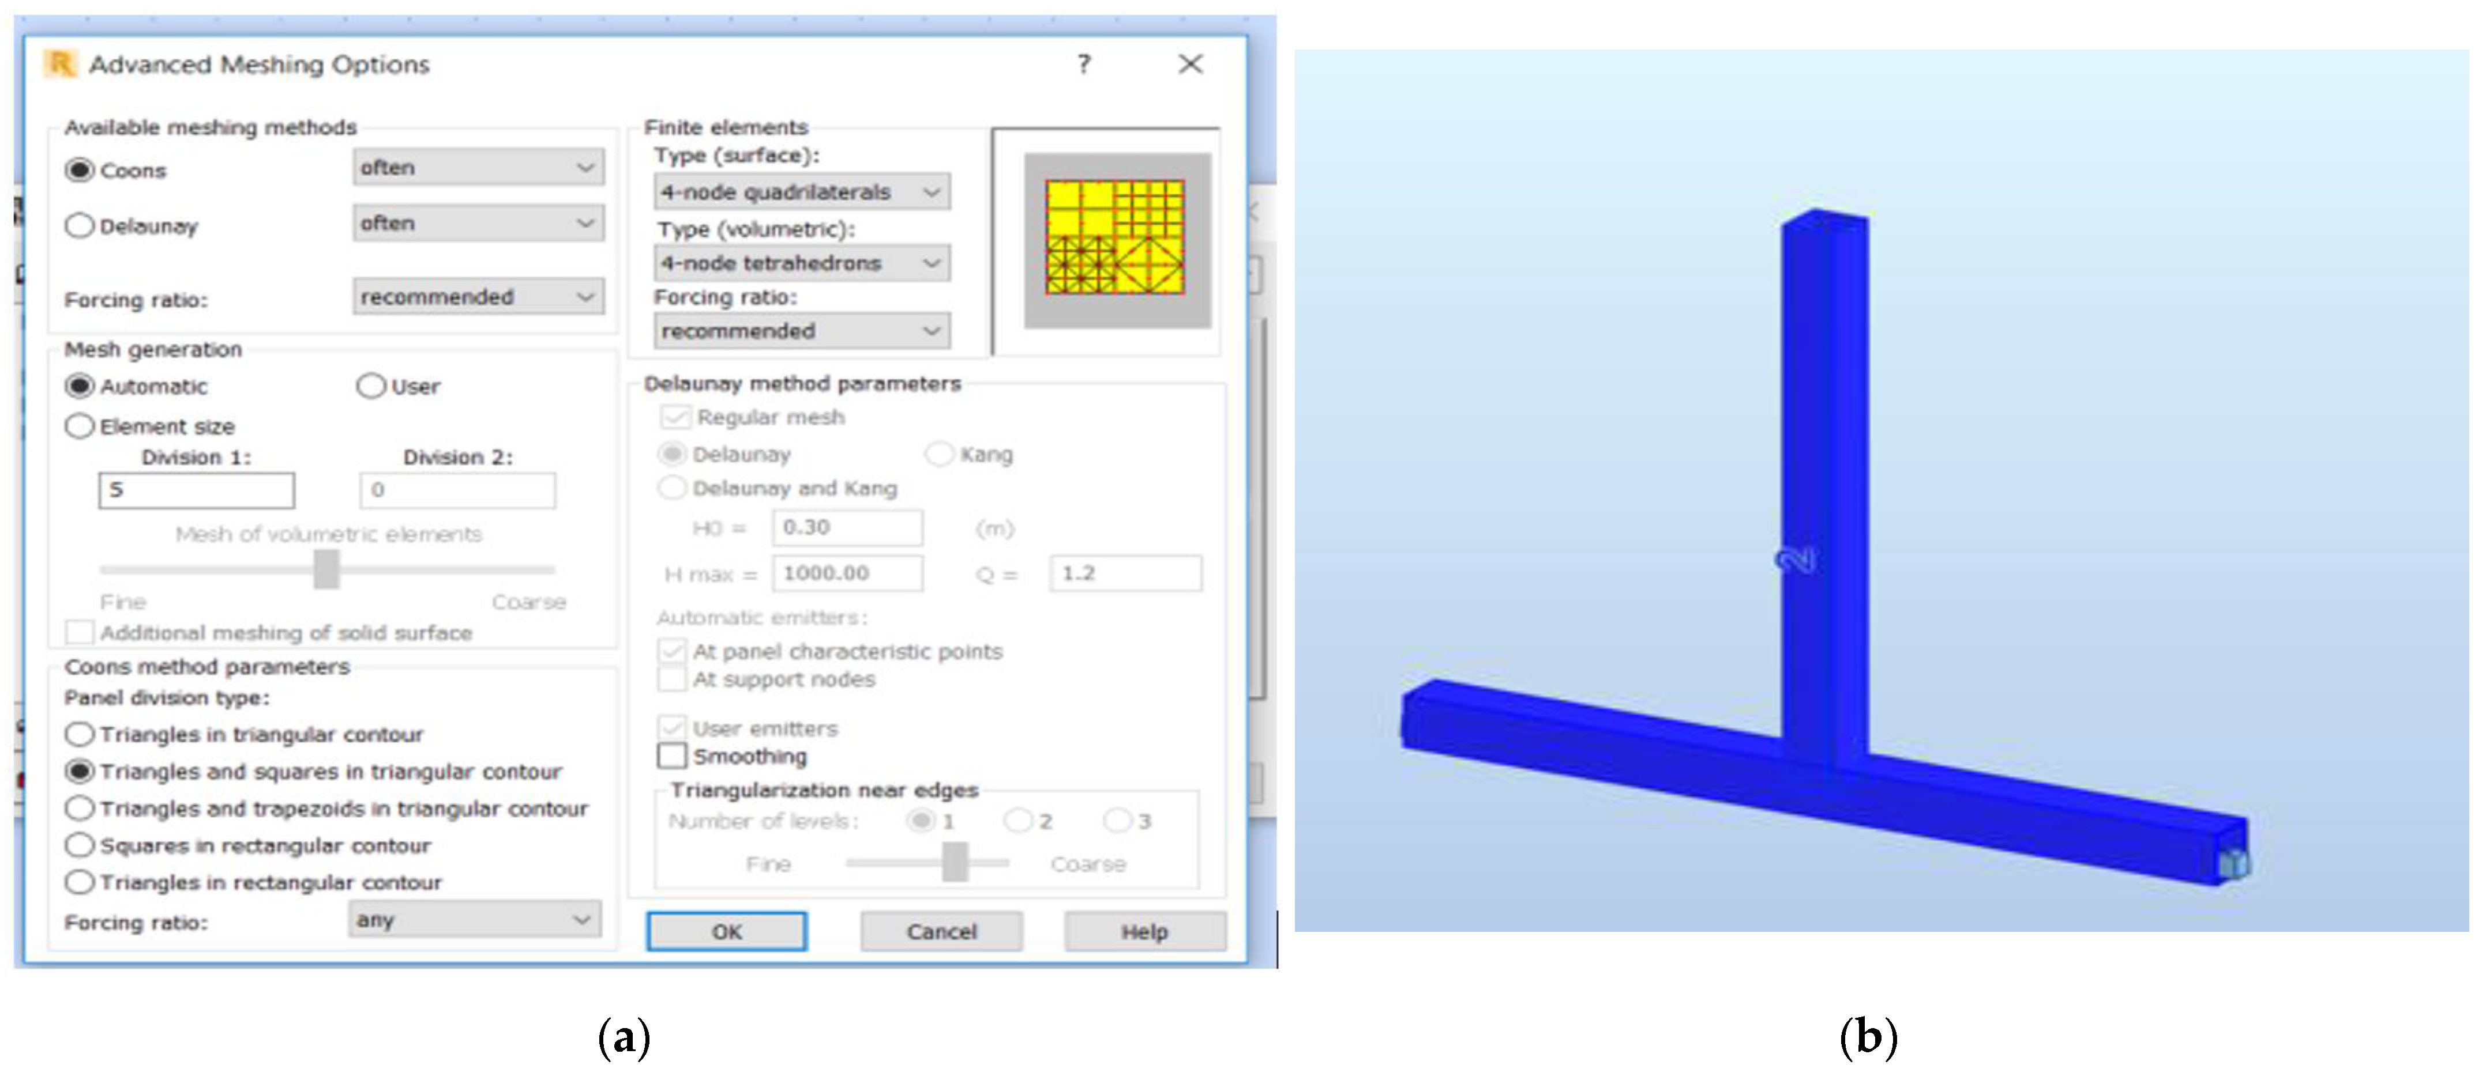
Task: Select the Delaunay meshing method radio
Action: point(79,225)
